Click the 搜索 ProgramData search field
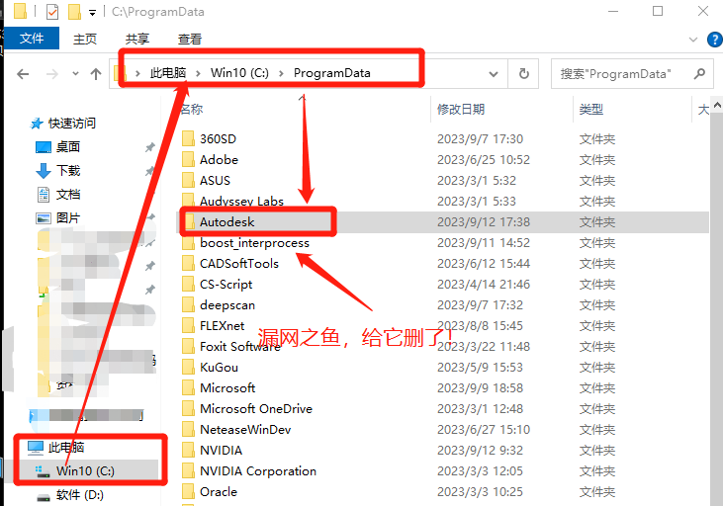723x506 pixels. click(618, 73)
